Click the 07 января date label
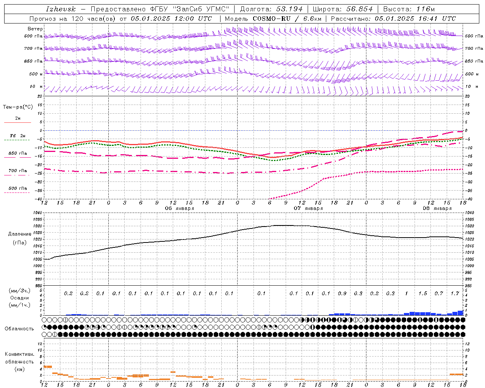The image size is (485, 388). (x=308, y=208)
